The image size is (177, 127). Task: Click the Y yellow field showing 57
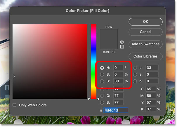pos(151,102)
